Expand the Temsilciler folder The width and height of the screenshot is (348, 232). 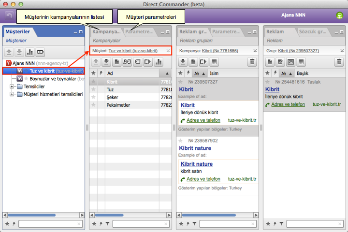12,87
